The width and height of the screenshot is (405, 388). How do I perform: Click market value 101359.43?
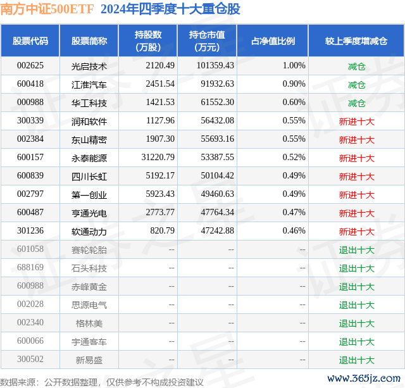point(215,66)
